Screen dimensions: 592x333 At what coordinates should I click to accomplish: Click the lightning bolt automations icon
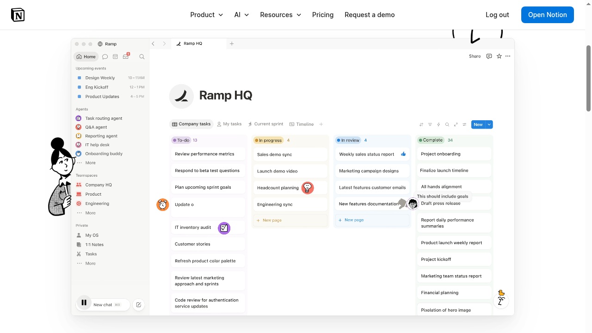click(x=438, y=124)
